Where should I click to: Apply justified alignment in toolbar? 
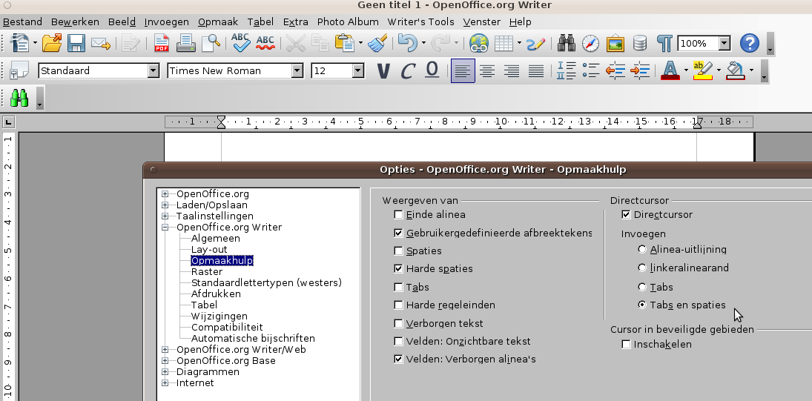click(x=536, y=71)
